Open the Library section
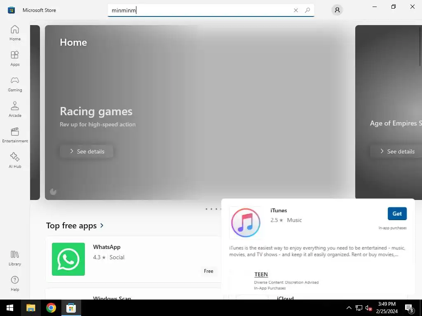This screenshot has height=316, width=422. pos(15,258)
